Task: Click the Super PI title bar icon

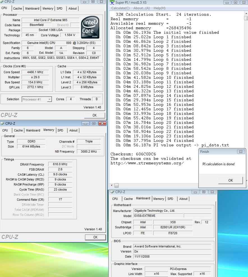Action: (112, 2)
